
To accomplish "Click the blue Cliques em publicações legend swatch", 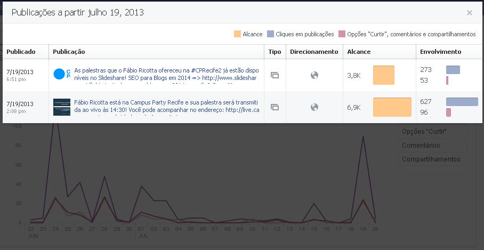I will [x=270, y=34].
